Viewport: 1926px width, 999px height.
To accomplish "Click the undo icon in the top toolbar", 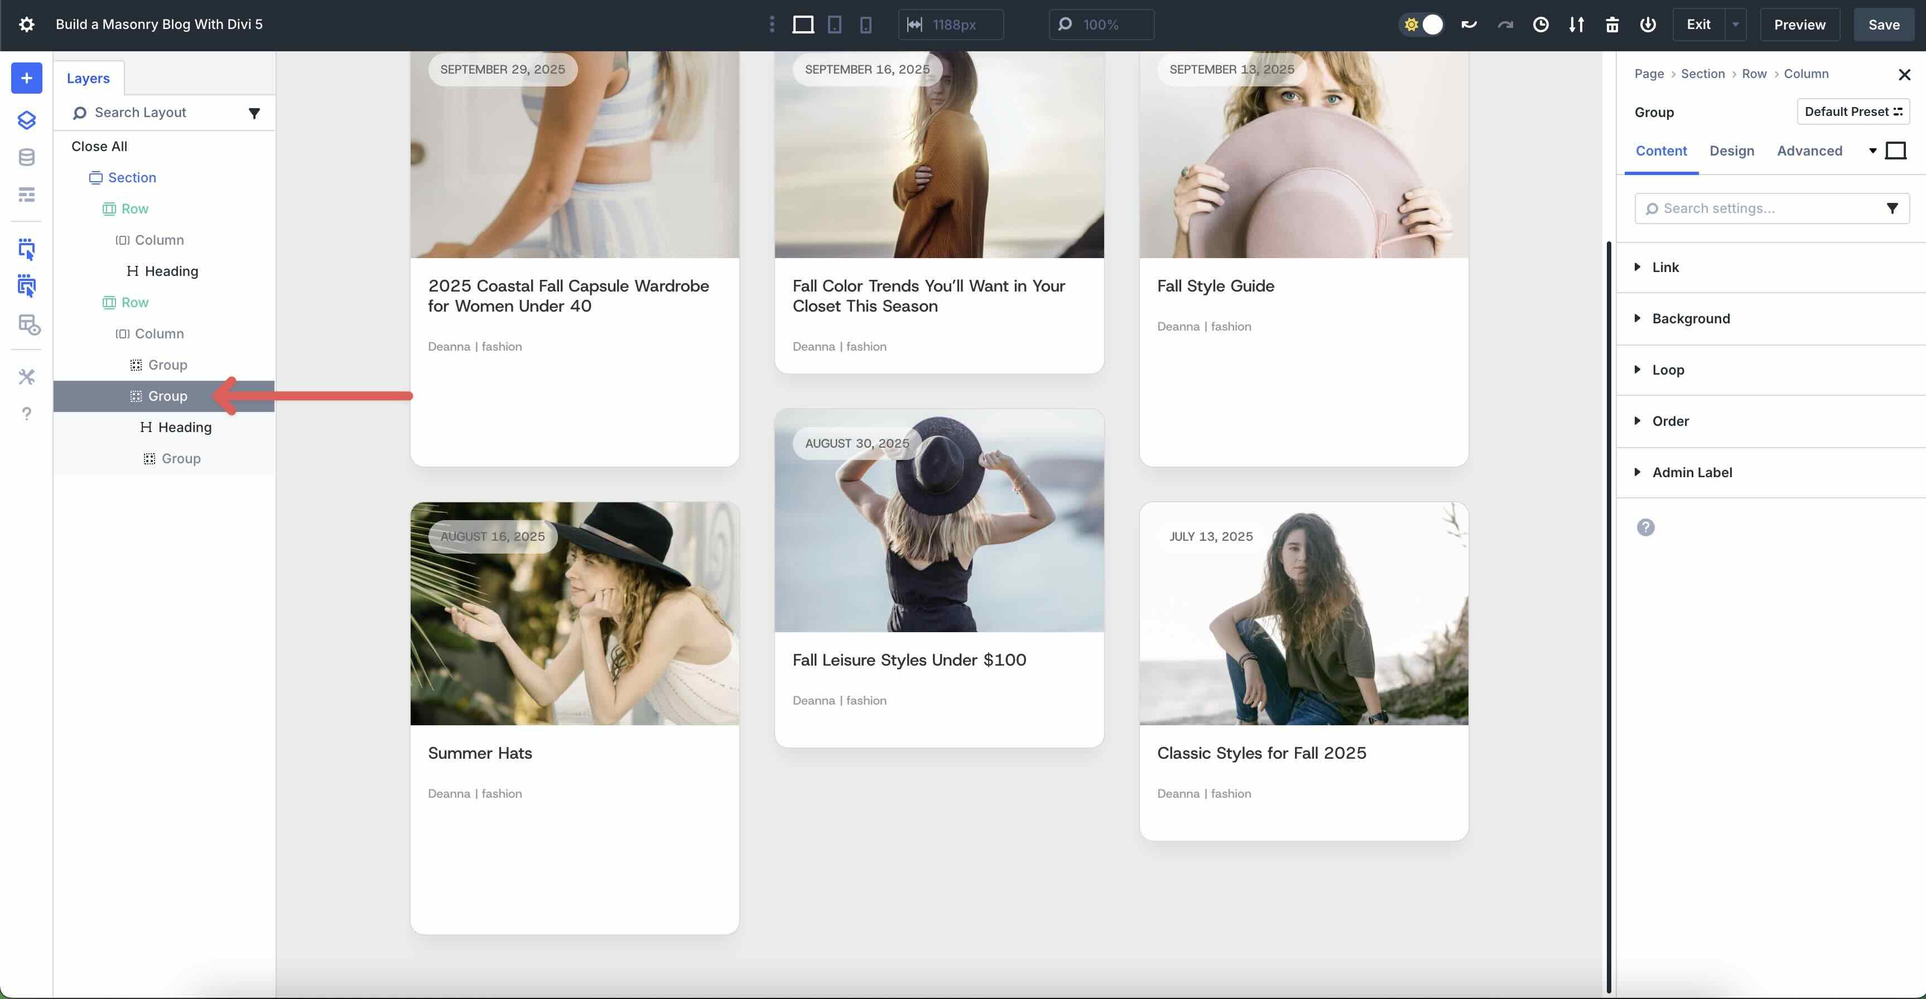I will click(x=1468, y=24).
